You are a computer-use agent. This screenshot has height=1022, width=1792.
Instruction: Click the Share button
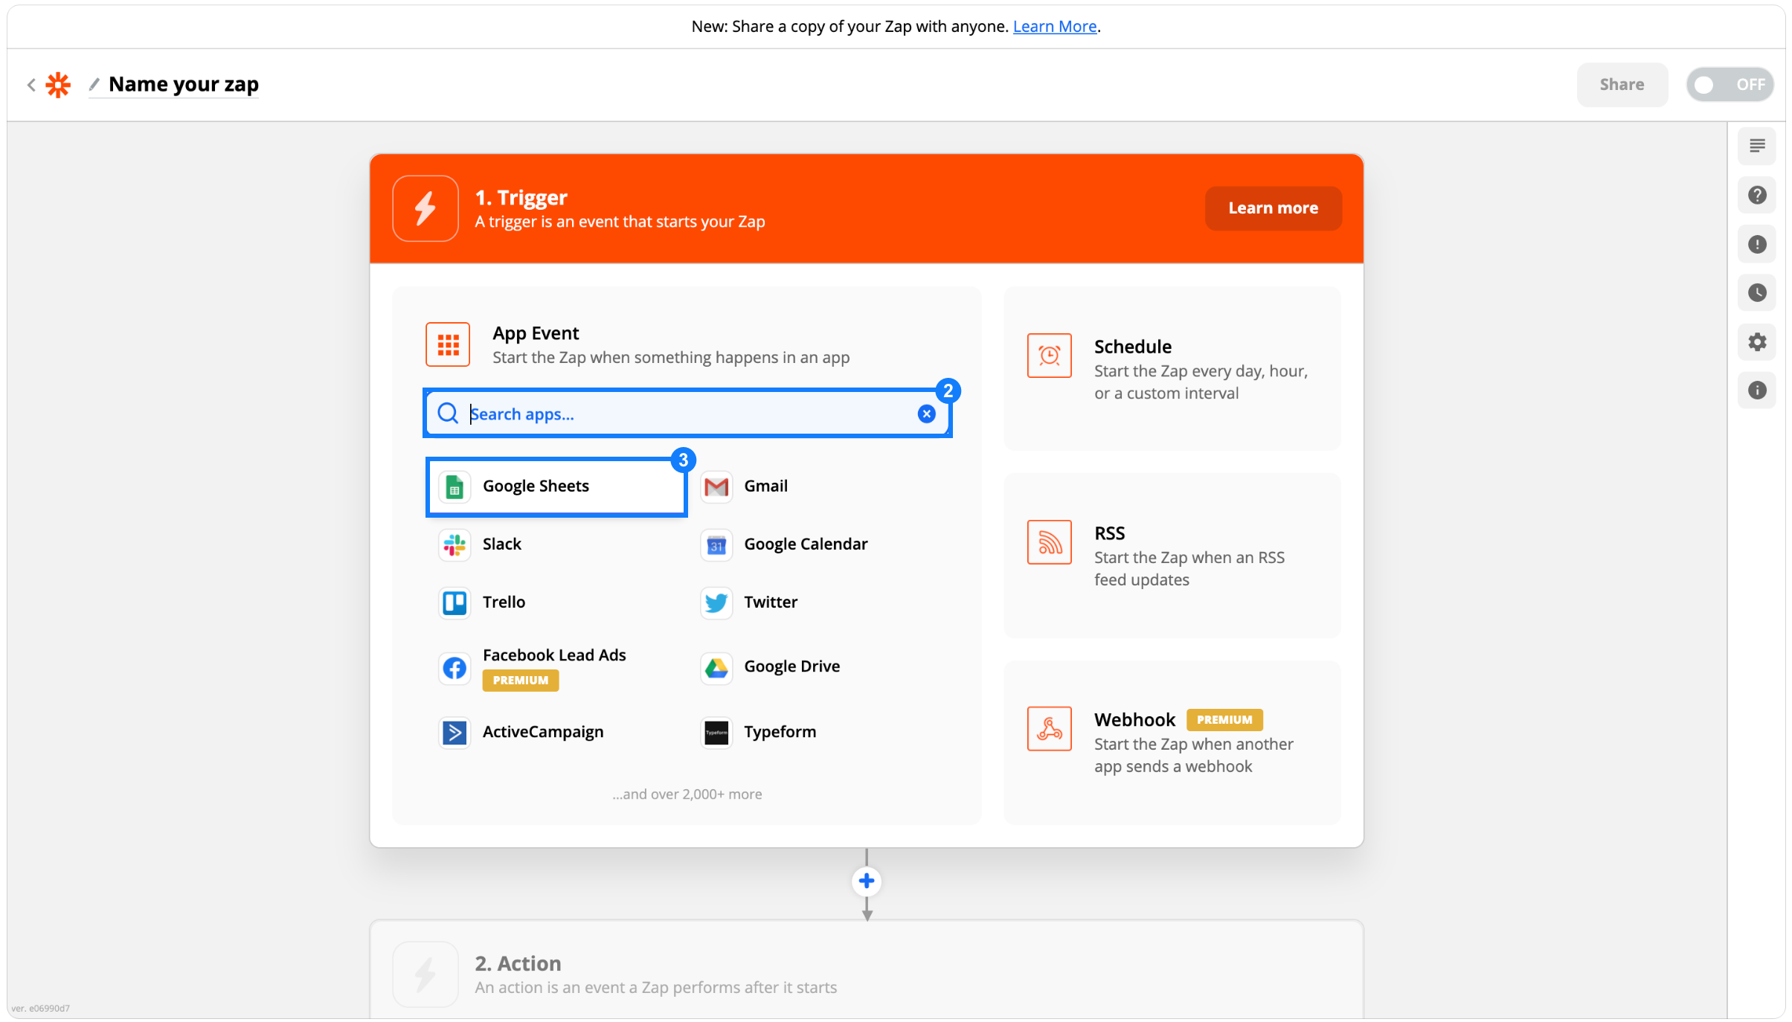click(1622, 85)
